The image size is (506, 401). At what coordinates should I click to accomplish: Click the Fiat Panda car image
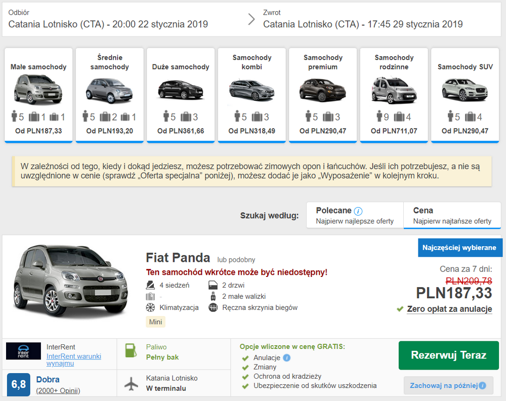pyautogui.click(x=71, y=282)
